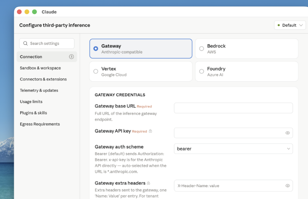Click the search magnifier icon in settings

[25, 43]
